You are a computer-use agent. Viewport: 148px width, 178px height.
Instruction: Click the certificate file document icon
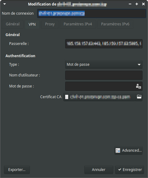click(67, 97)
